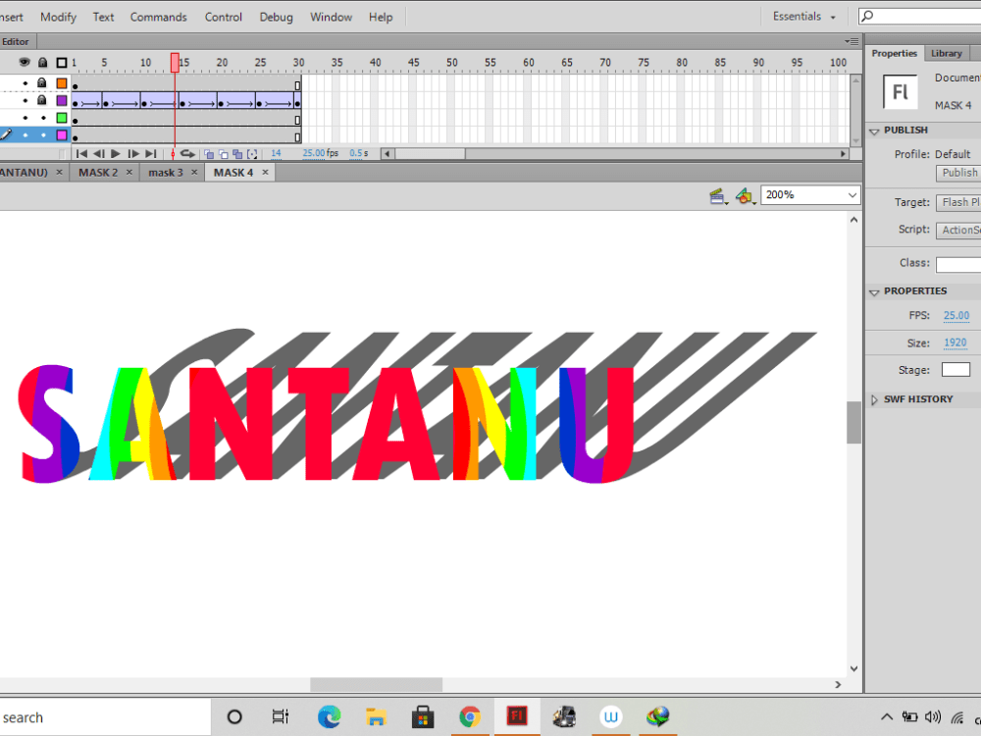981x736 pixels.
Task: Collapse the PUBLISH section
Action: tap(874, 131)
